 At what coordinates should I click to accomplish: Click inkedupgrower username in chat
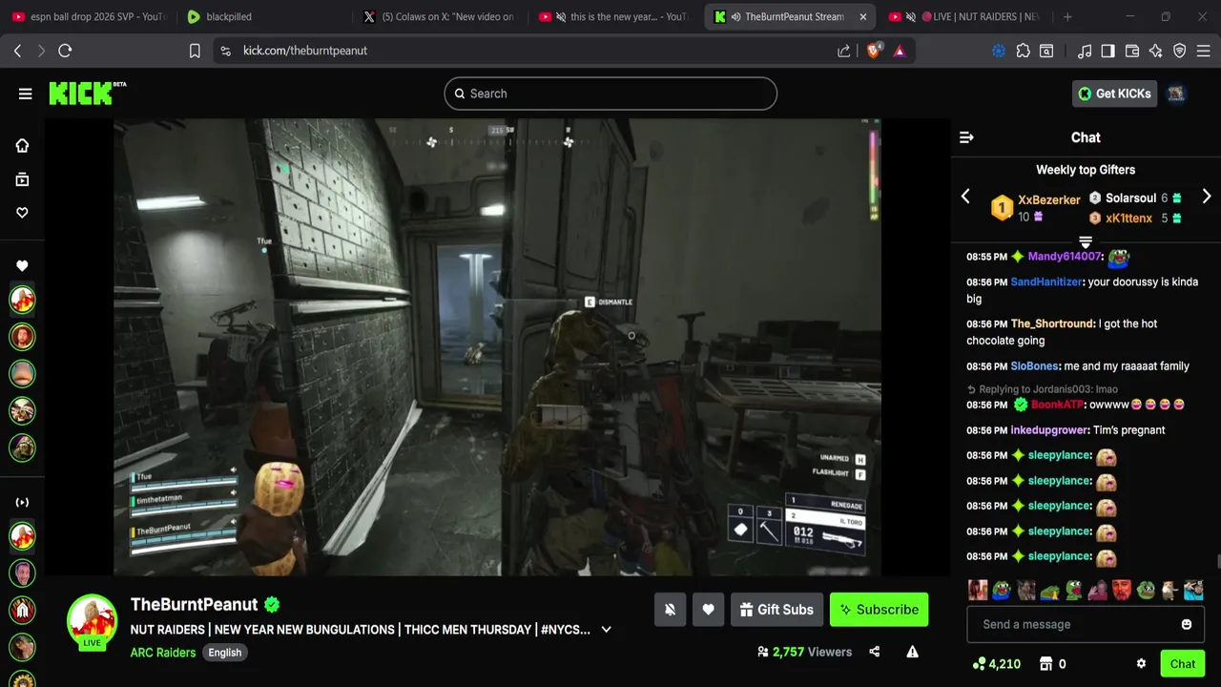(1049, 430)
